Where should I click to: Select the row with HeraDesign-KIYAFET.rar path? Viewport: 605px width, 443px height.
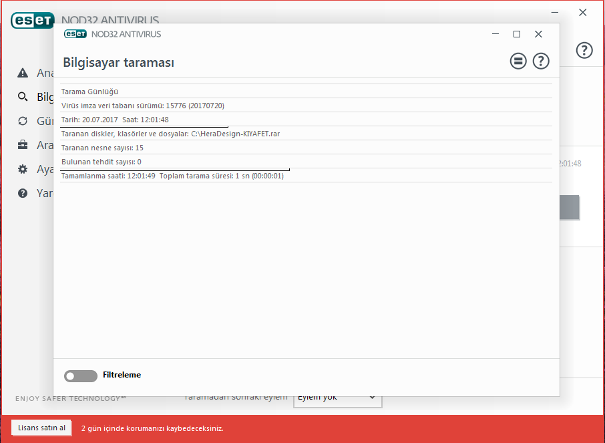tap(306, 134)
